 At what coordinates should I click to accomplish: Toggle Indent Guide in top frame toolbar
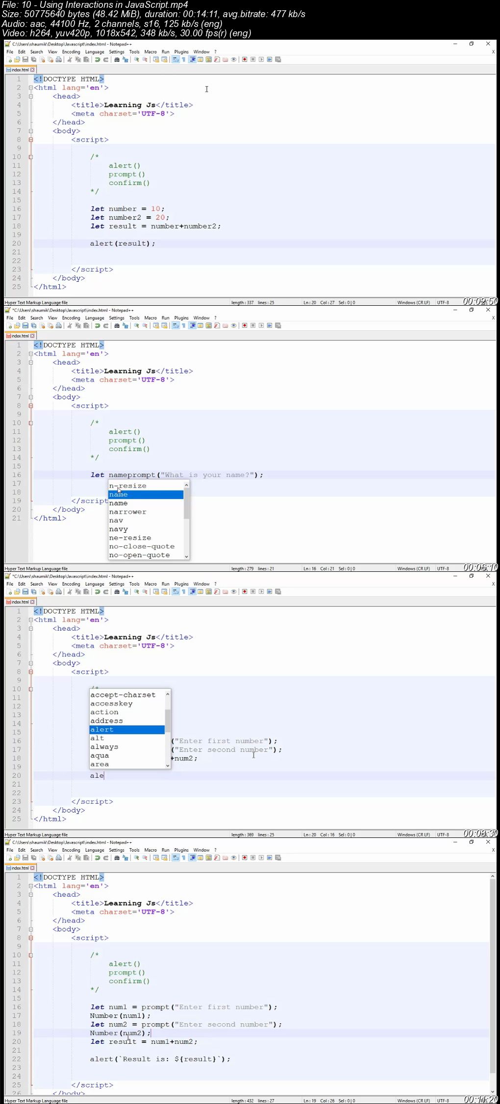coord(192,60)
